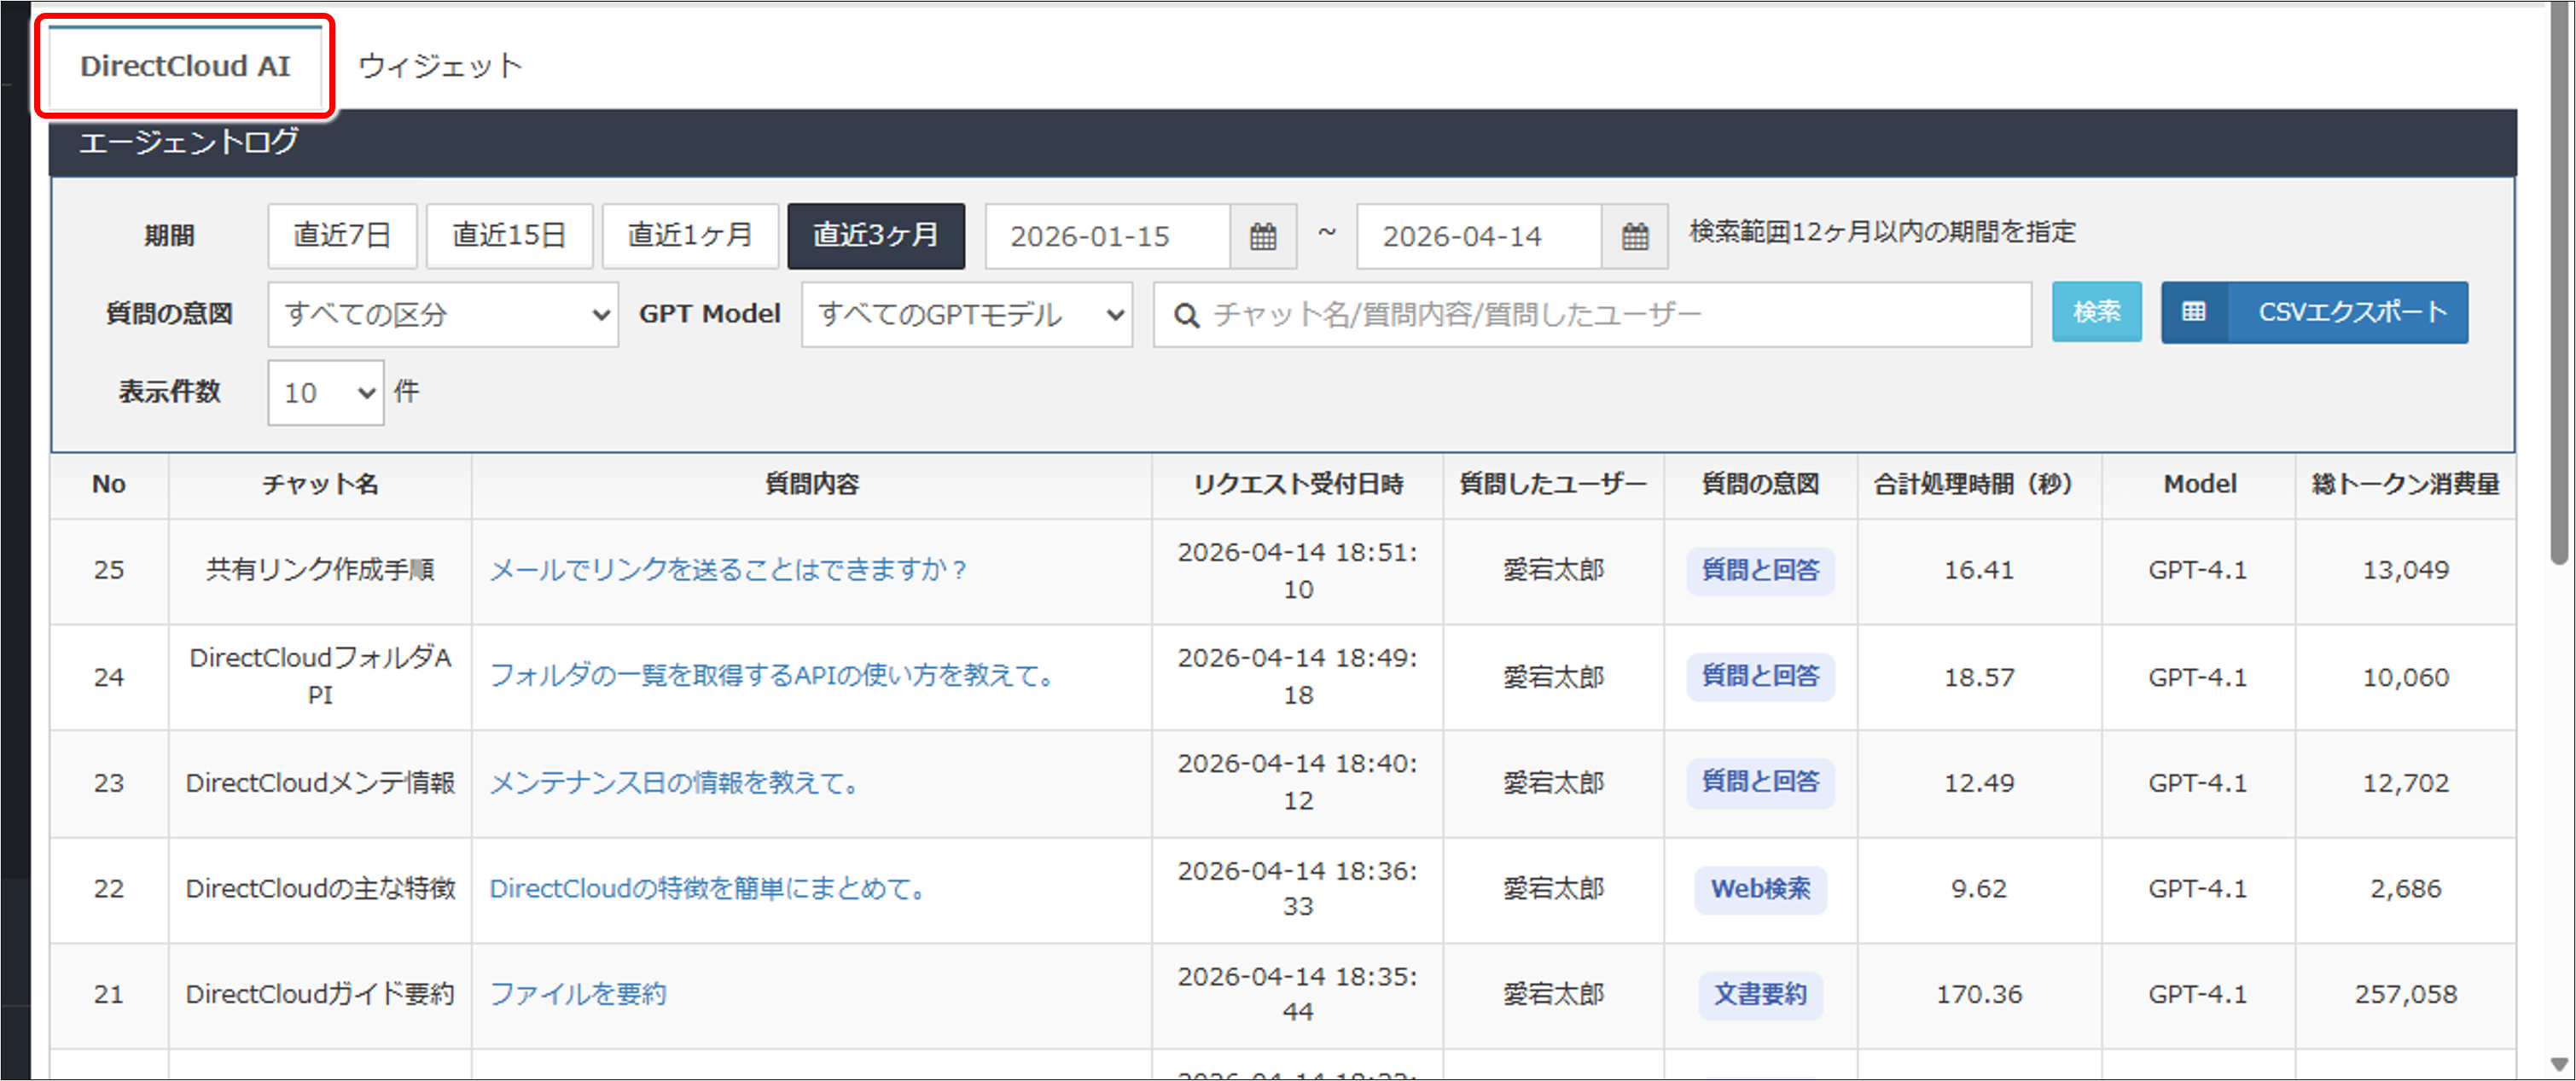Click token count 13,049
Screen dimensions: 2576x1081
click(x=2405, y=570)
